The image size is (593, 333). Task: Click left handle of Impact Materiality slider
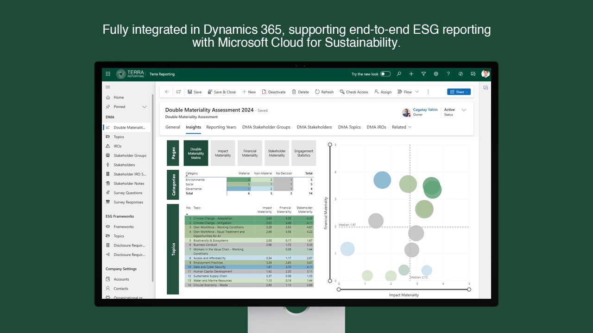(339, 290)
